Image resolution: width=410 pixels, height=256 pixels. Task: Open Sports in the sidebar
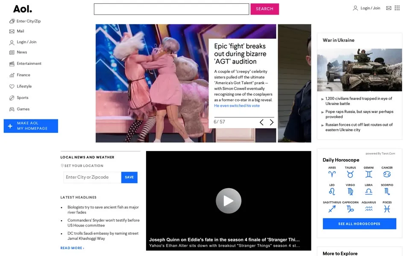[x=23, y=98]
